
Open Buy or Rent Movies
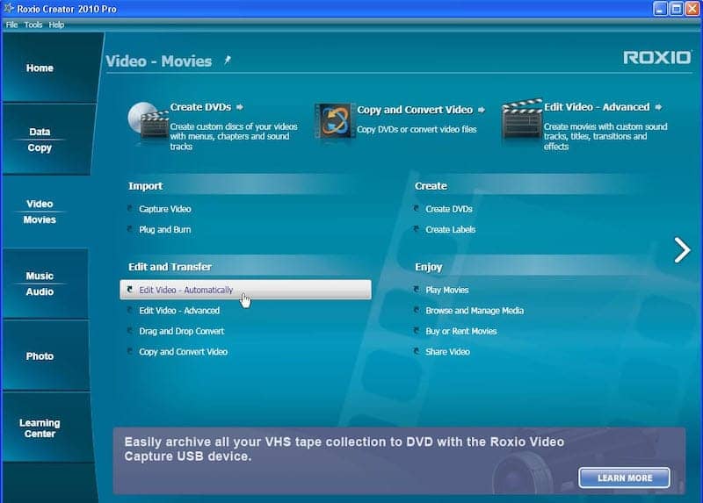click(461, 331)
